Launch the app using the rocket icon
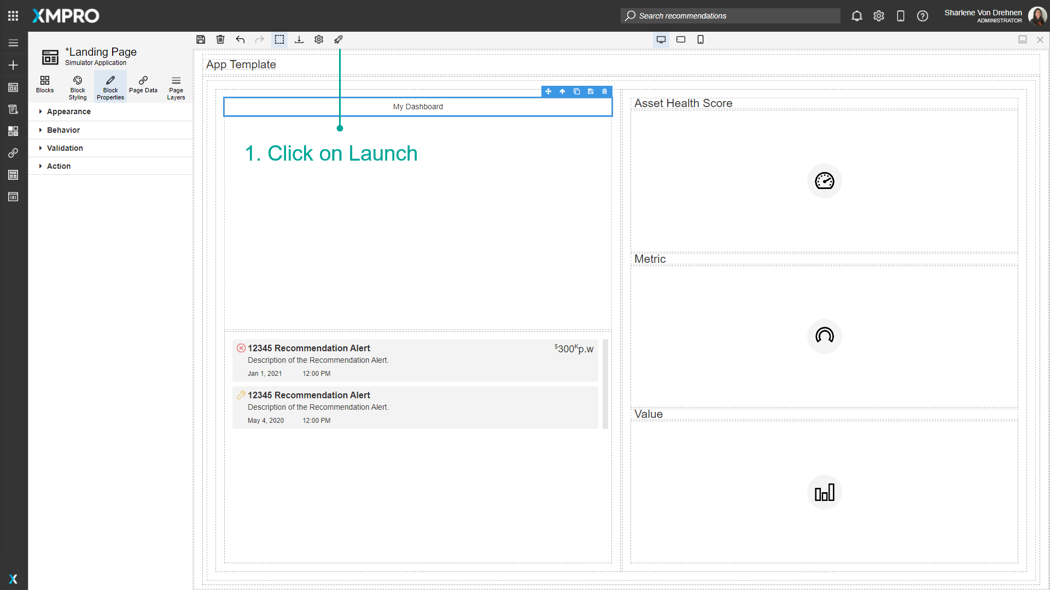 [x=338, y=39]
